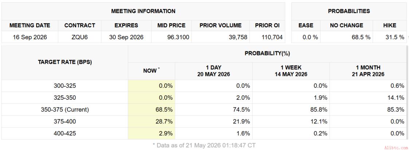Click the 375-400 target rate row label

pos(65,122)
